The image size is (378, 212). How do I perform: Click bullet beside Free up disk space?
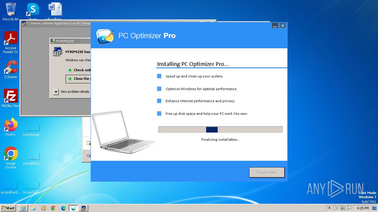pyautogui.click(x=159, y=114)
